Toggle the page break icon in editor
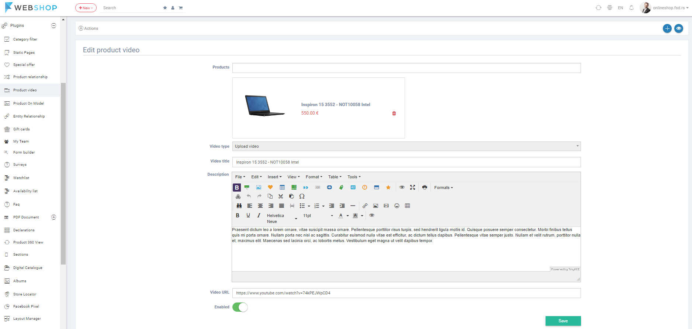The width and height of the screenshot is (692, 329). click(292, 206)
